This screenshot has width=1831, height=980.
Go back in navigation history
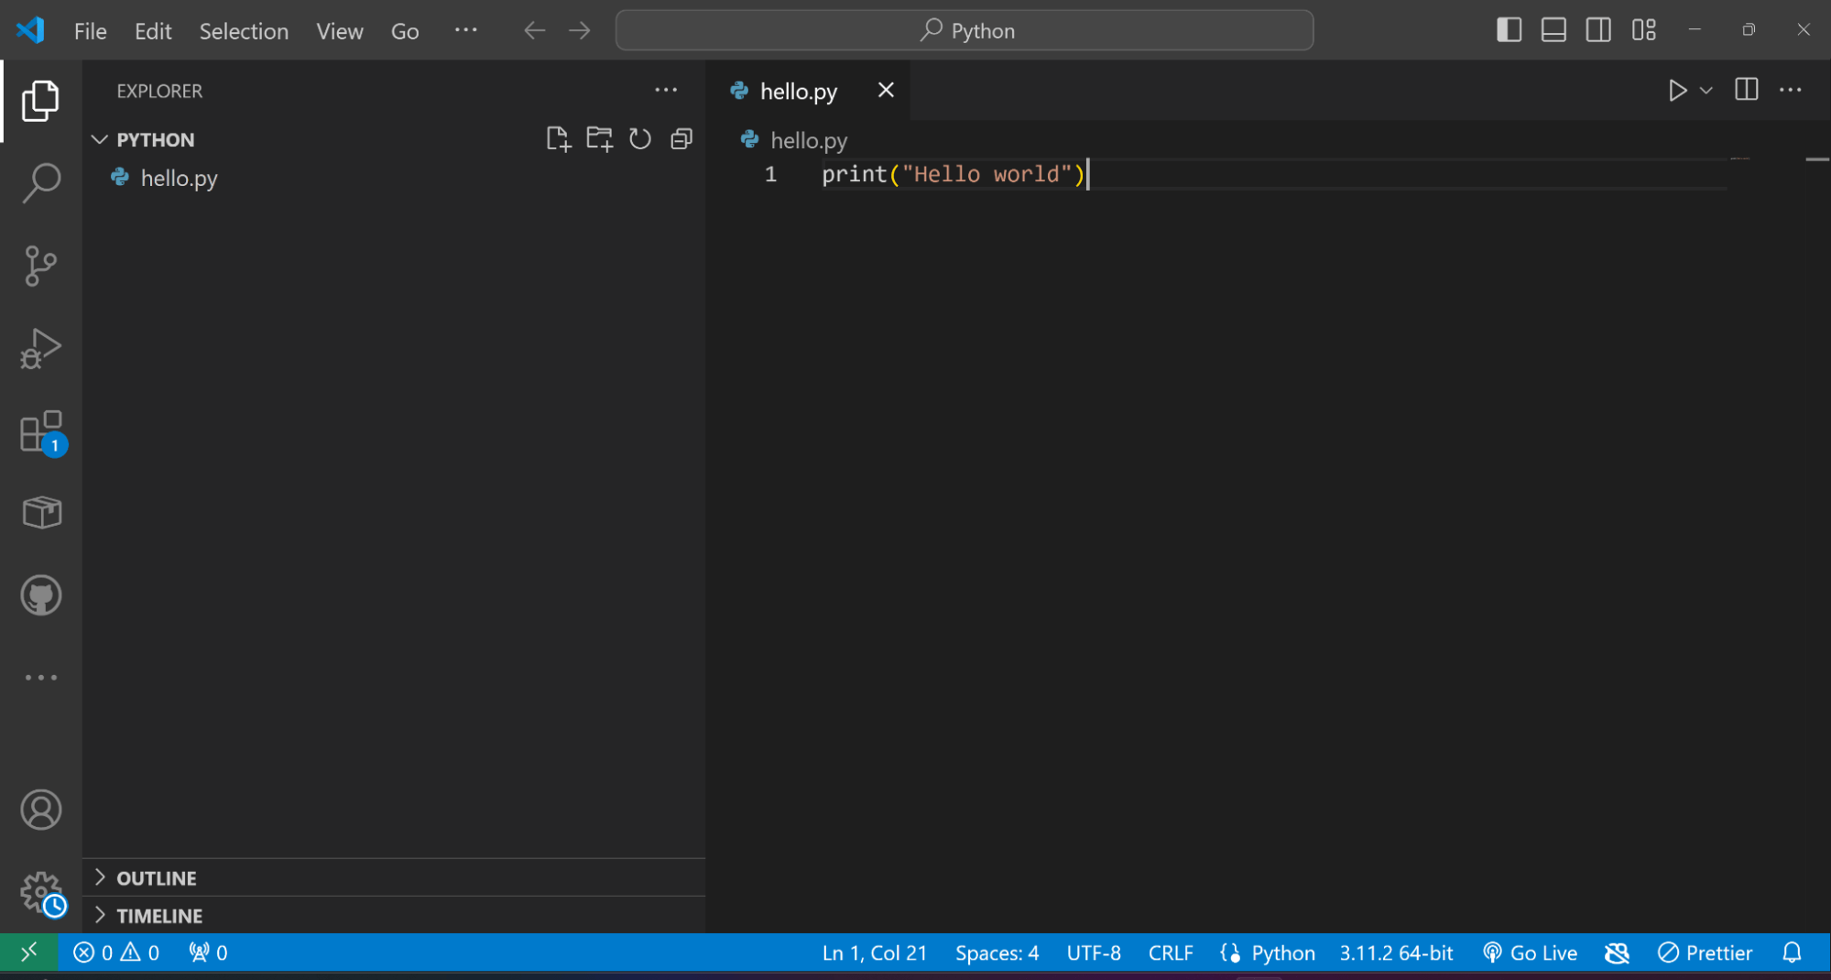(535, 30)
